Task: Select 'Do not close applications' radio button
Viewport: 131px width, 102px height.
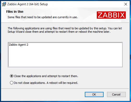Action: [11, 83]
